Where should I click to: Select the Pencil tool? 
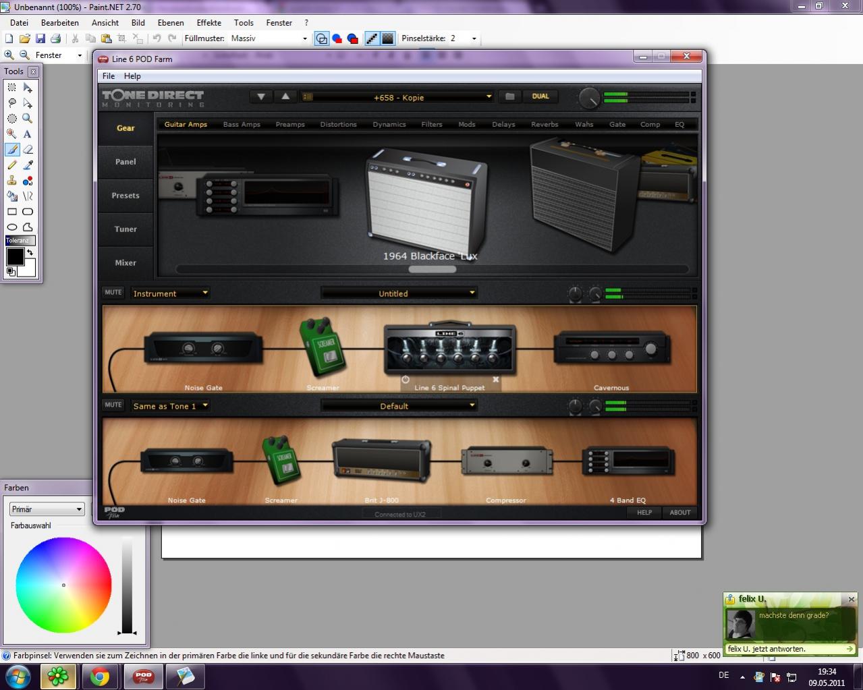point(11,165)
